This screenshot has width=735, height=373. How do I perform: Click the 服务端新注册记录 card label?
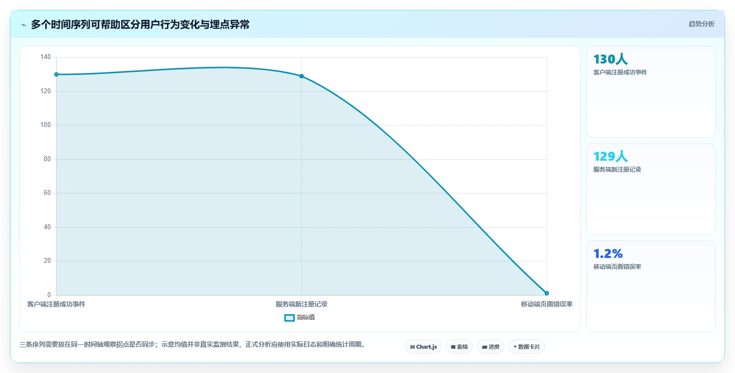(617, 170)
